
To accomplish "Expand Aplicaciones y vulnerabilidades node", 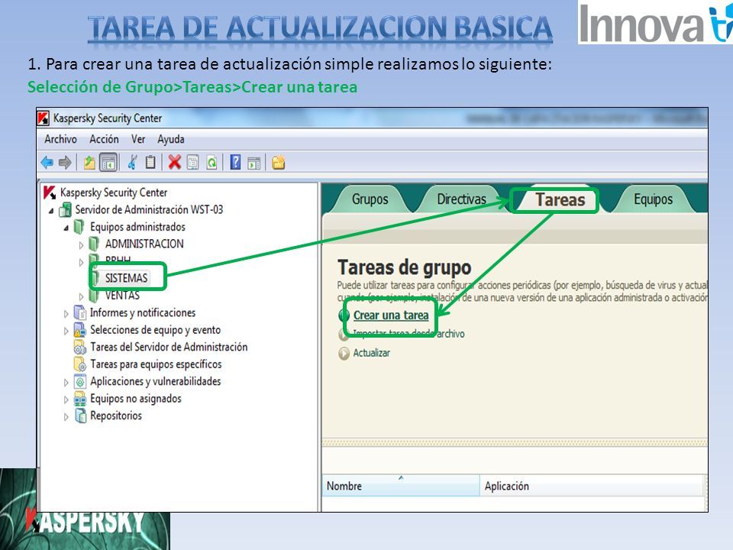I will click(66, 383).
